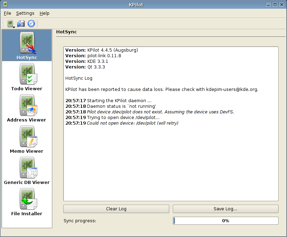Image resolution: width=287 pixels, height=237 pixels.
Task: Click the 'Pilot device /dev/pilot does not exist' entry
Action: (150, 112)
